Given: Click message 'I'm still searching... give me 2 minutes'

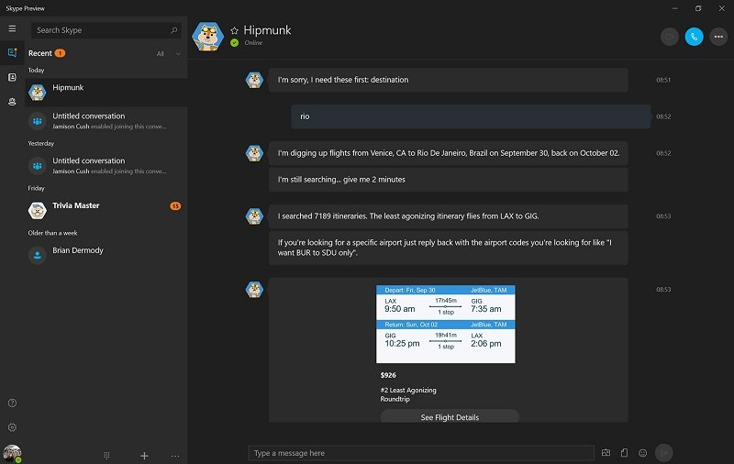Looking at the screenshot, I should pyautogui.click(x=448, y=180).
